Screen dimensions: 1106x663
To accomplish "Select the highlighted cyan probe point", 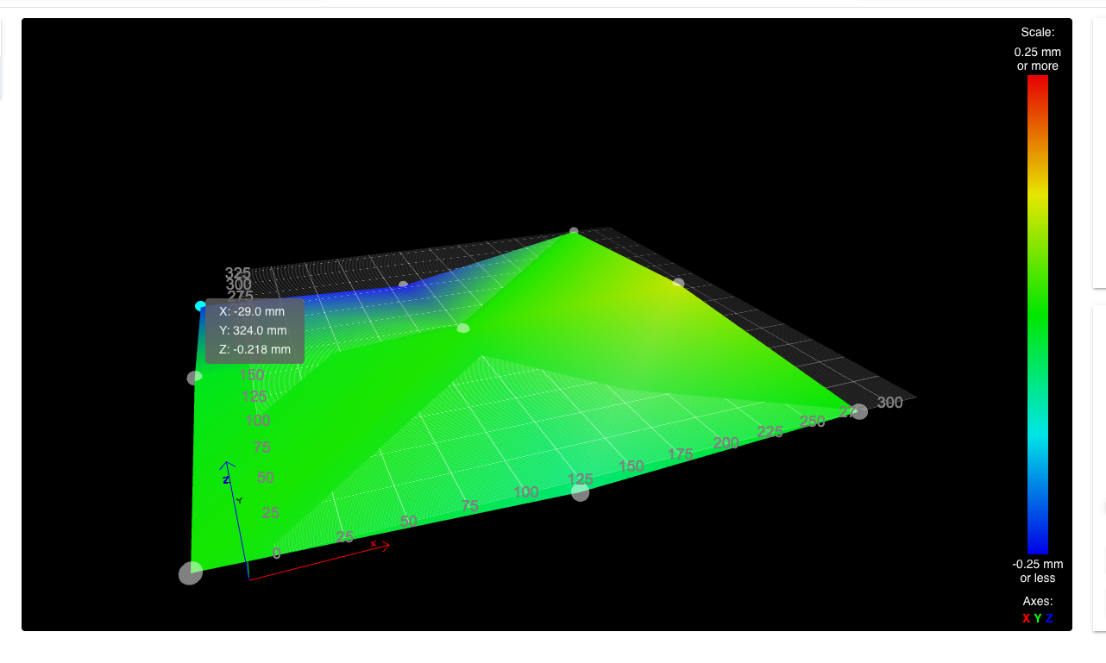I will point(201,306).
